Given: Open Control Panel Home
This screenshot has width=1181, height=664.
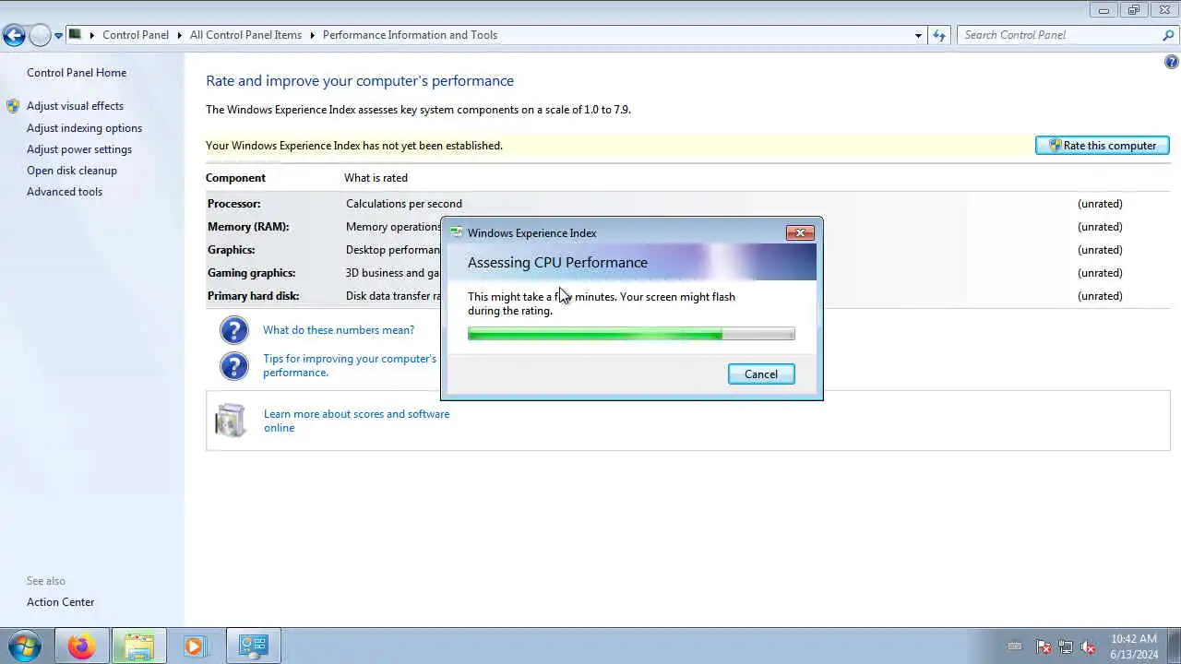Looking at the screenshot, I should [77, 73].
